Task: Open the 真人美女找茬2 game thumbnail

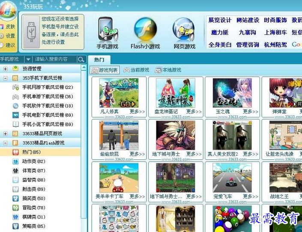Action: [232, 135]
